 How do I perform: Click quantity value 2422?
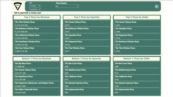pyautogui.click(x=67, y=38)
